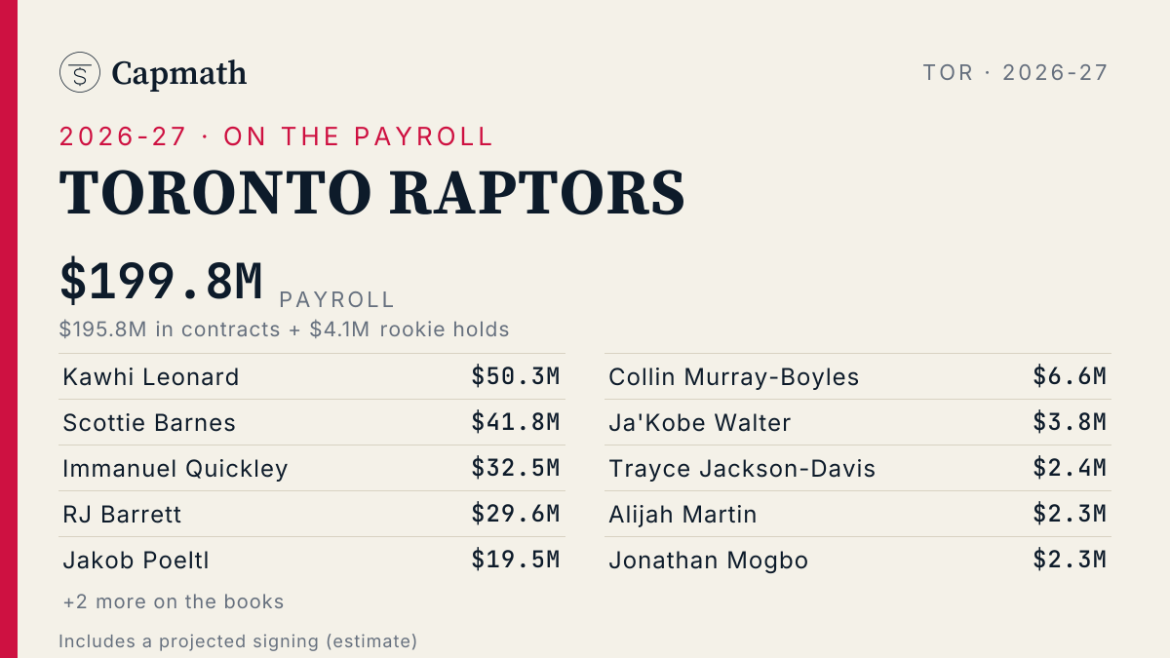The width and height of the screenshot is (1170, 658).
Task: Click the Capmath dollar-sign logo icon
Action: pos(80,72)
